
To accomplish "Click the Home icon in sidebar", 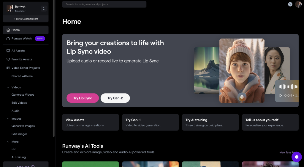I will coord(8,30).
